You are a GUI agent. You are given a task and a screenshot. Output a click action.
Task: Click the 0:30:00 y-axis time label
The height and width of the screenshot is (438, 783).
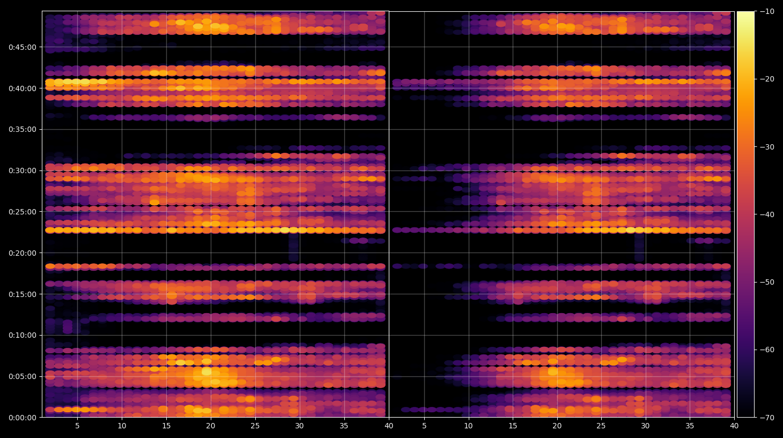[x=23, y=170]
